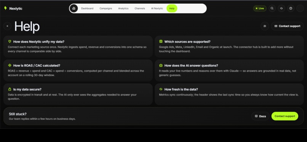Screen dimensions: 307x142
Task: Switch to the AI Nexlytic tab
Action: tap(157, 8)
